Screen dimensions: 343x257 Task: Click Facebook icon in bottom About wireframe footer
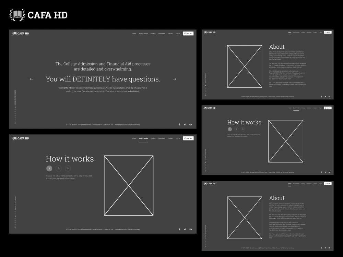pos(322,248)
